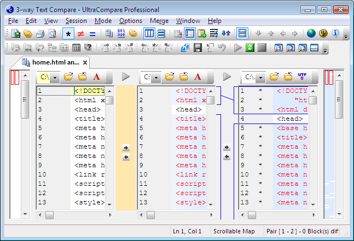
Task: Click the blue swap up/down arrows icon
Action: click(226, 33)
